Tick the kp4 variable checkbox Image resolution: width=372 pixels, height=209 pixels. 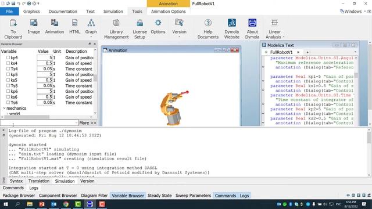pyautogui.click(x=8, y=57)
